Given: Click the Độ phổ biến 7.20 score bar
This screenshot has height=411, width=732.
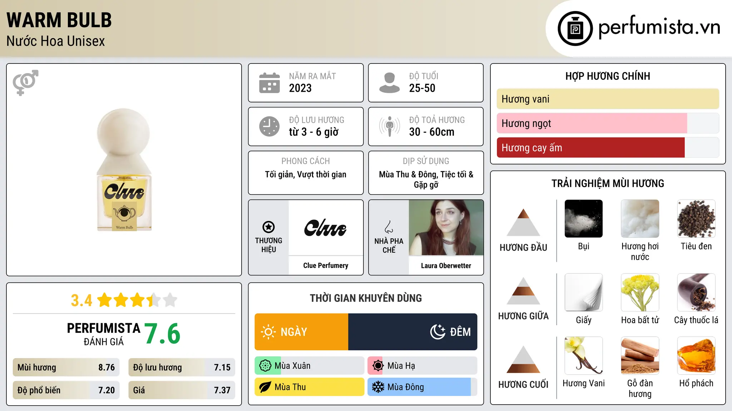Looking at the screenshot, I should tap(66, 390).
